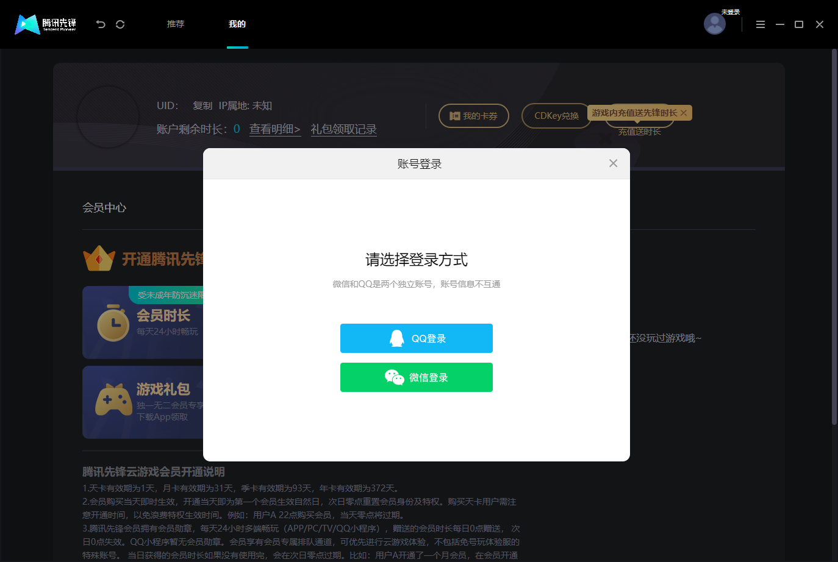Open the hamburger menu icon
The image size is (838, 562).
[761, 24]
